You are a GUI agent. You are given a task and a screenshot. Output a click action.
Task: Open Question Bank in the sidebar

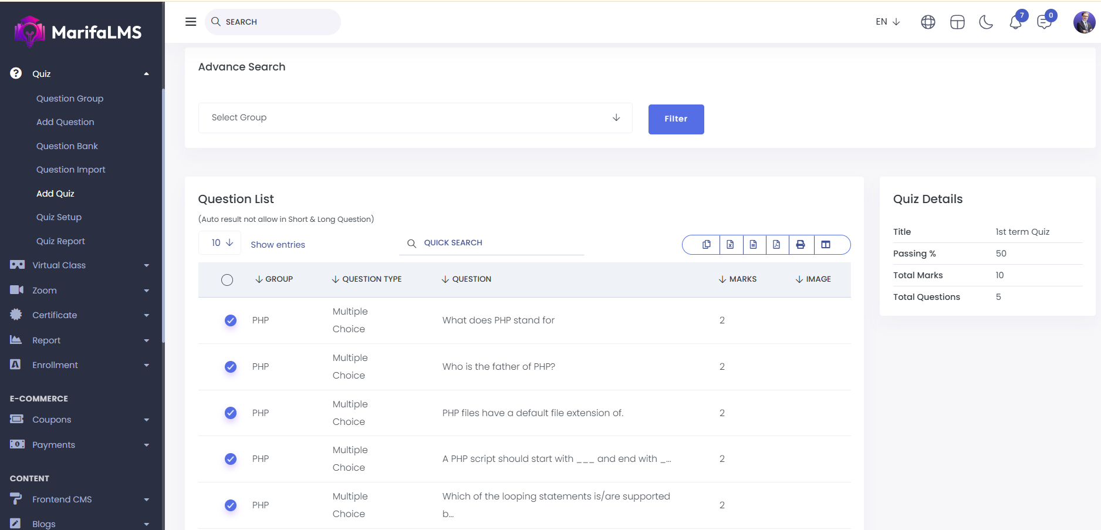tap(67, 146)
